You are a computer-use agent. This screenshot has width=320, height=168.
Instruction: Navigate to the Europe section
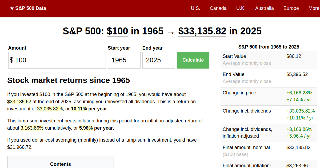[x=291, y=8]
